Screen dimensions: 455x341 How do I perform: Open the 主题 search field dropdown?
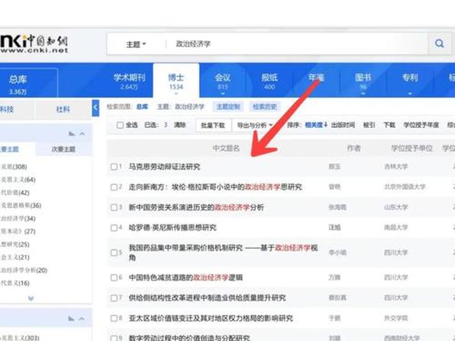tap(136, 44)
